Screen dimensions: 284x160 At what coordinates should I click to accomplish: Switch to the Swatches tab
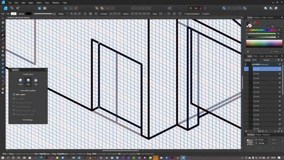tap(257, 18)
